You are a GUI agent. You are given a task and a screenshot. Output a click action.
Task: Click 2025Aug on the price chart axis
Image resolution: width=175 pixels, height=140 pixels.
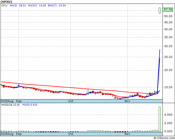coord(7,101)
